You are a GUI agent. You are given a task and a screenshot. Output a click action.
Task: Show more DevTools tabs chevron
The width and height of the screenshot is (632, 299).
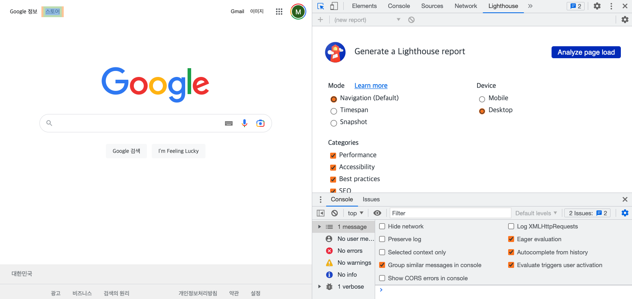530,6
